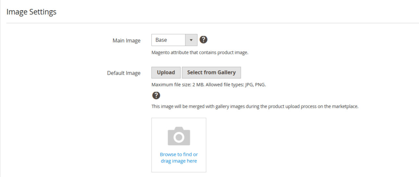The image size is (419, 177).
Task: Click the "drag image here" link text
Action: 179,161
